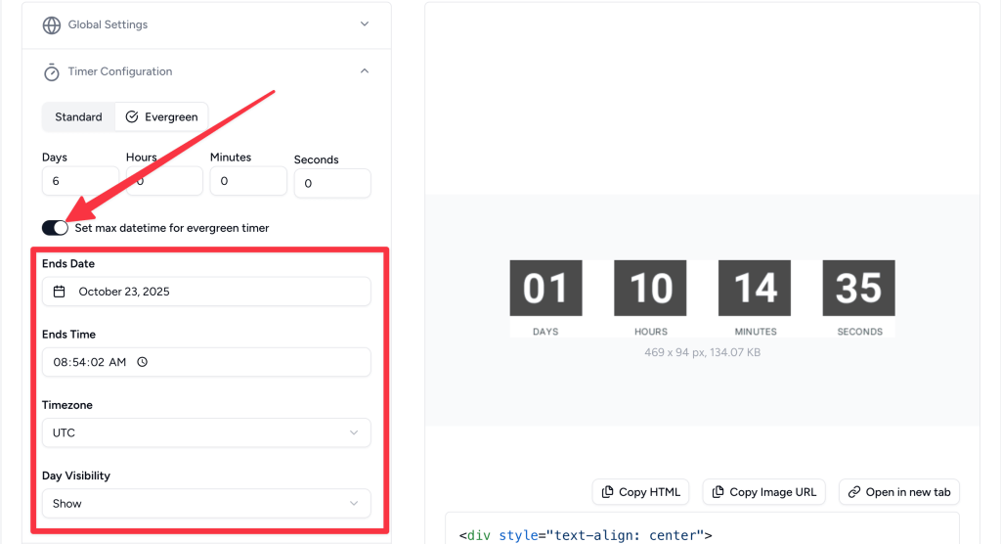Click the calendar icon in Ends Date field
1001x544 pixels.
60,292
